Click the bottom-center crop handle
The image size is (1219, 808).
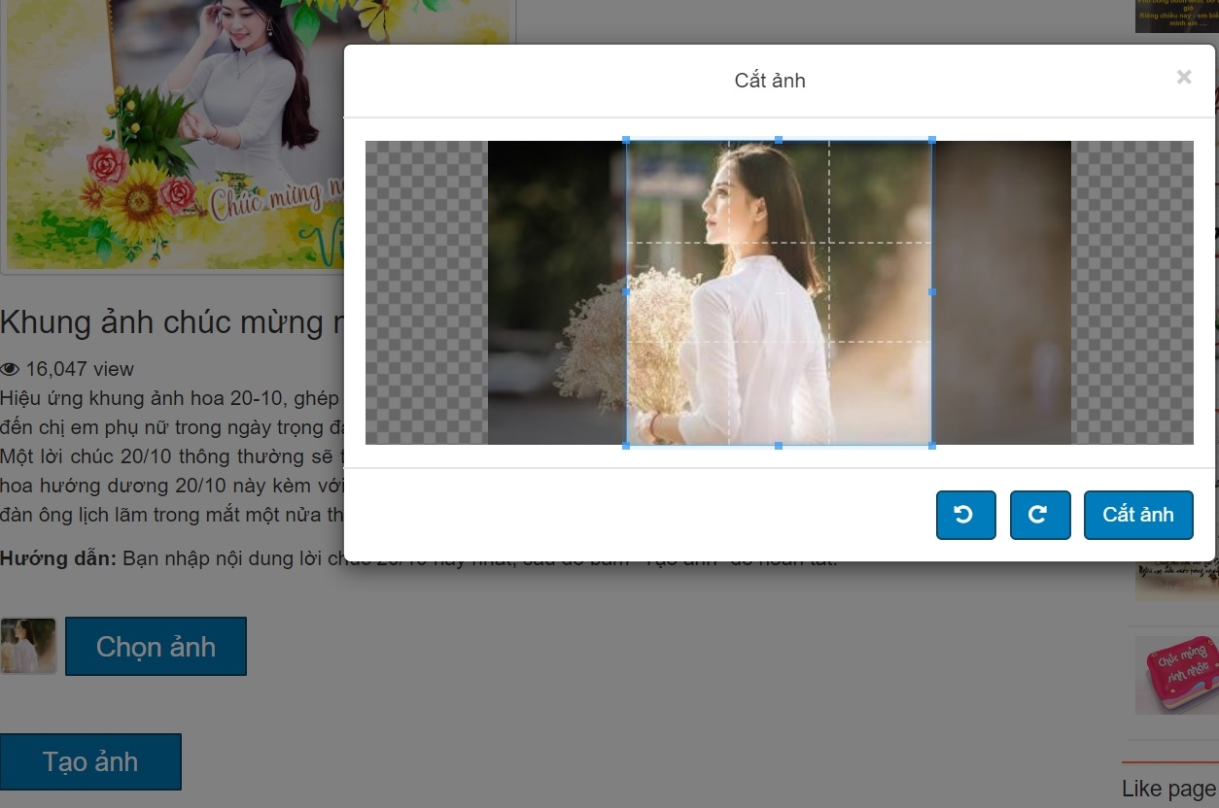tap(779, 445)
